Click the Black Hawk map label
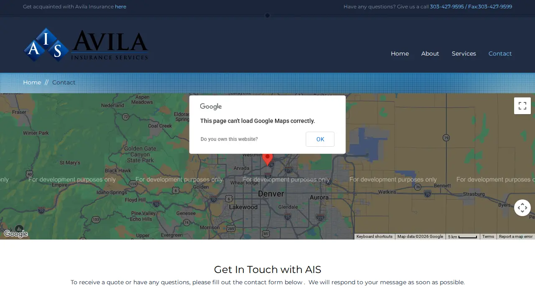The width and height of the screenshot is (535, 301). [118, 171]
